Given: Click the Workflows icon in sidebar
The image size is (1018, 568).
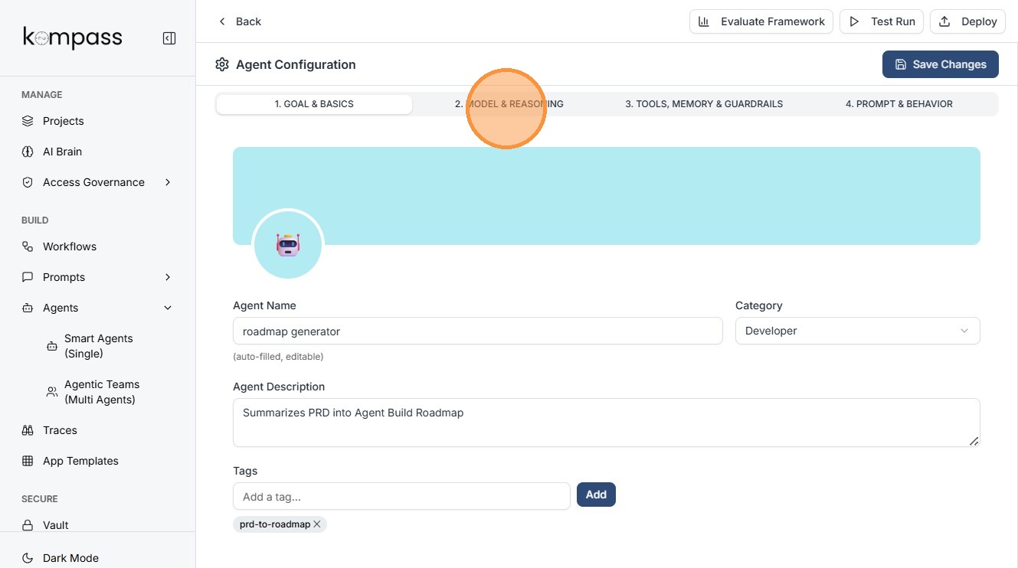Looking at the screenshot, I should (x=28, y=246).
